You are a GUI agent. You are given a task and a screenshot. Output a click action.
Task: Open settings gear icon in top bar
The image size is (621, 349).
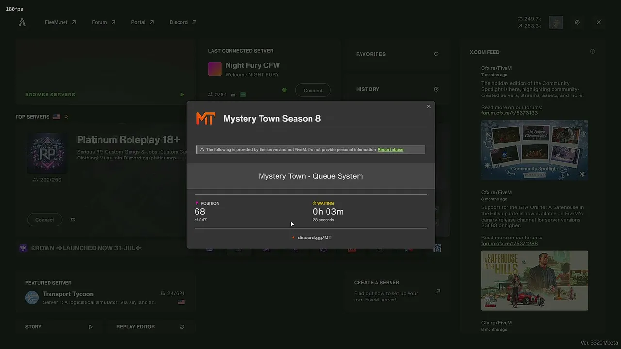pos(577,22)
